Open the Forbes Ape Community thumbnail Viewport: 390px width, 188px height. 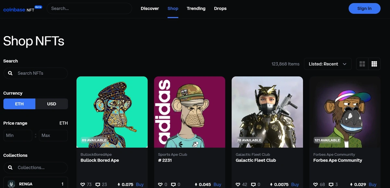(x=345, y=112)
